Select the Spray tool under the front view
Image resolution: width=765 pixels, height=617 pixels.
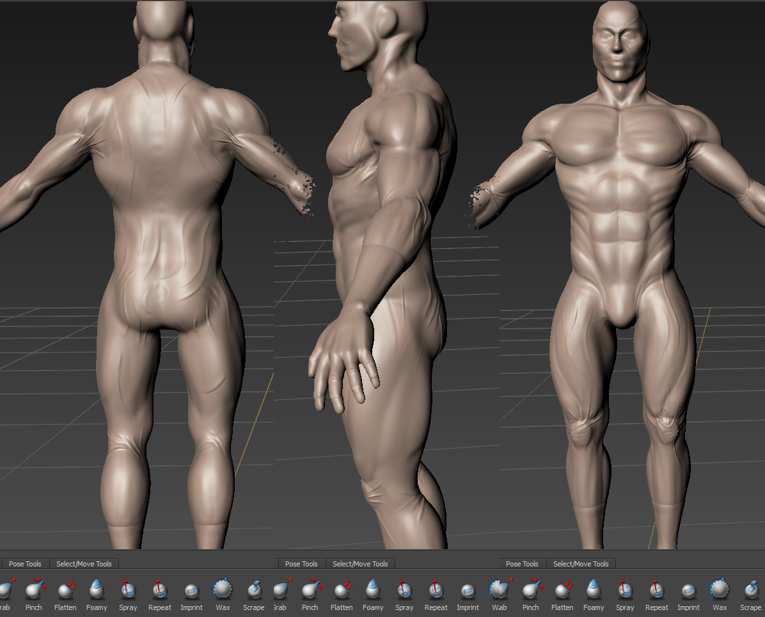point(625,594)
